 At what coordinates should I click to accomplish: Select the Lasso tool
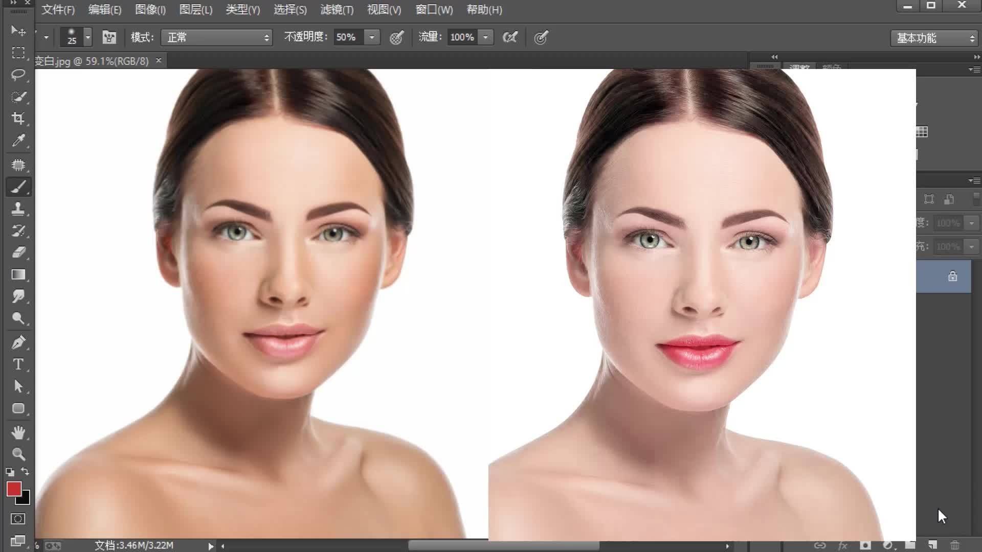coord(18,75)
